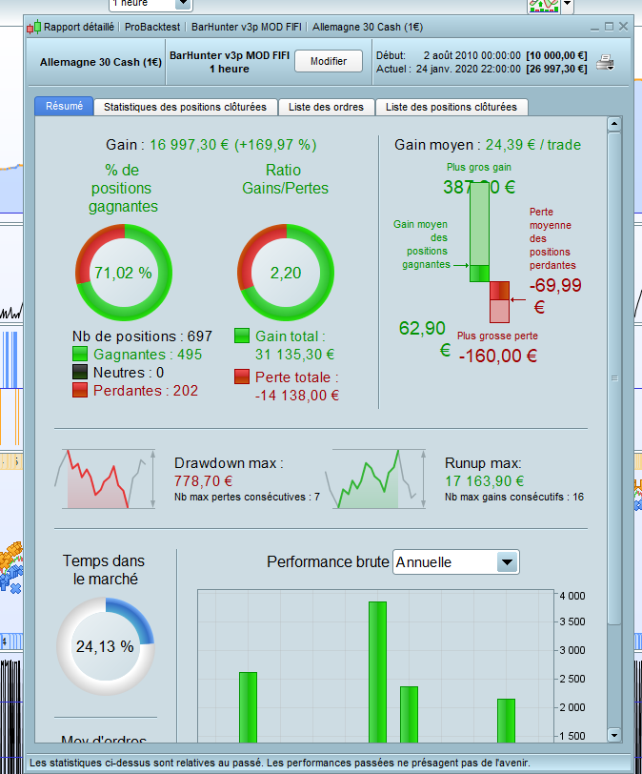Click 'Perdantes : 202' text
The width and height of the screenshot is (642, 774).
(x=146, y=391)
